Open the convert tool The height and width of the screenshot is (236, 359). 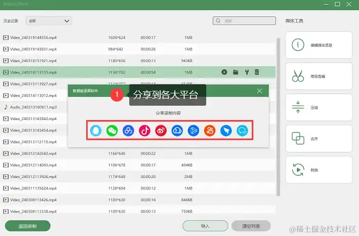(318, 170)
